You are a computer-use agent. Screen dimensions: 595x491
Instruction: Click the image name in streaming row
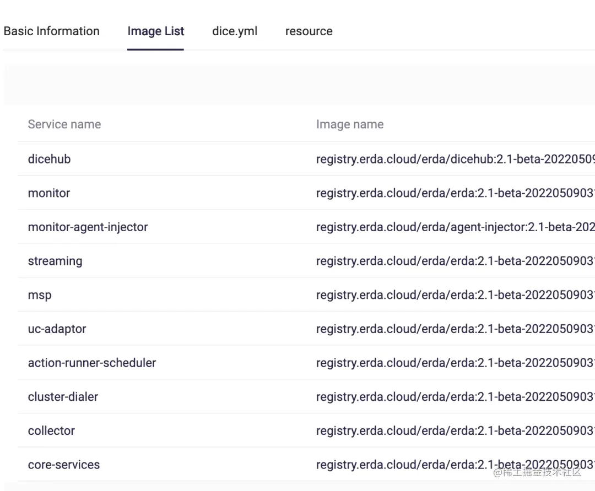click(456, 261)
